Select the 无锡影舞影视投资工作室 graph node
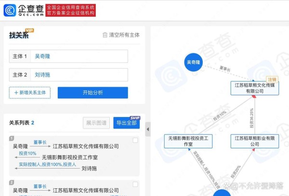 pyautogui.click(x=188, y=141)
